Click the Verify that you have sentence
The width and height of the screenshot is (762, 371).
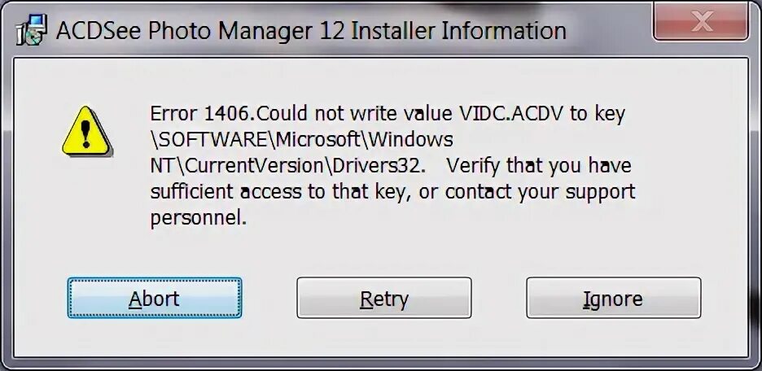[x=538, y=166]
